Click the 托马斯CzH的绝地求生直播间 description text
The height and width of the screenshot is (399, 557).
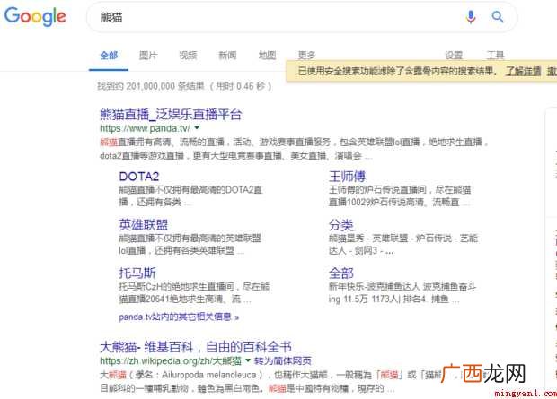pyautogui.click(x=194, y=292)
